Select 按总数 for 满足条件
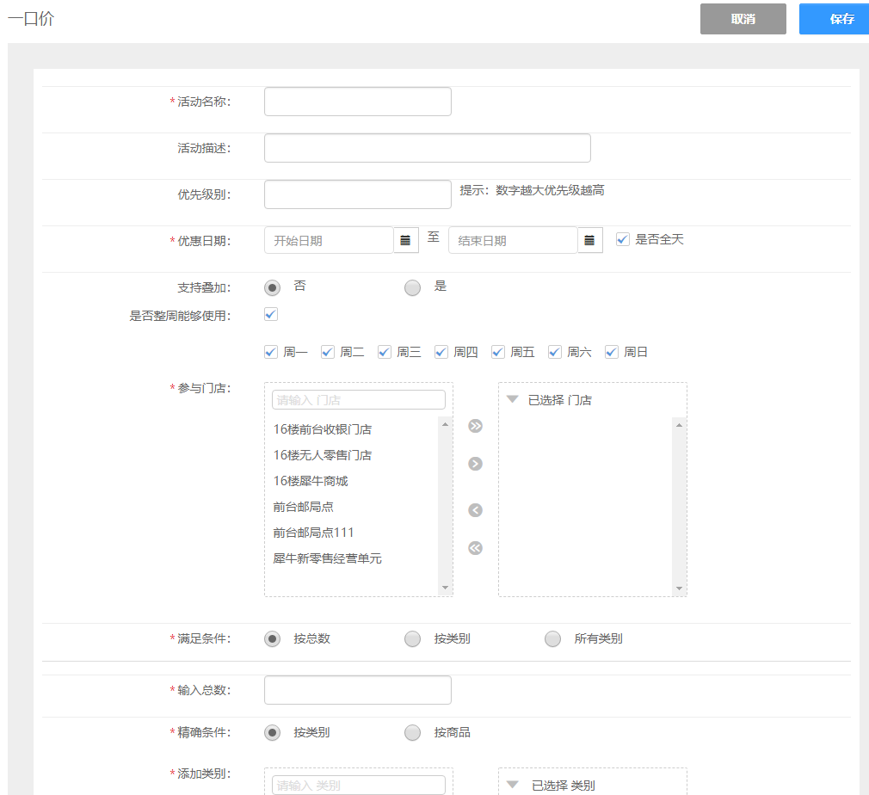Viewport: 869px width, 795px height. [x=272, y=638]
